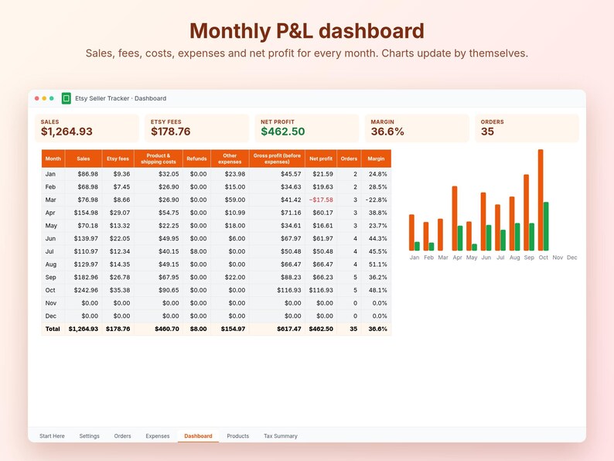
Task: Select March margin cell -22.8%
Action: (x=377, y=200)
